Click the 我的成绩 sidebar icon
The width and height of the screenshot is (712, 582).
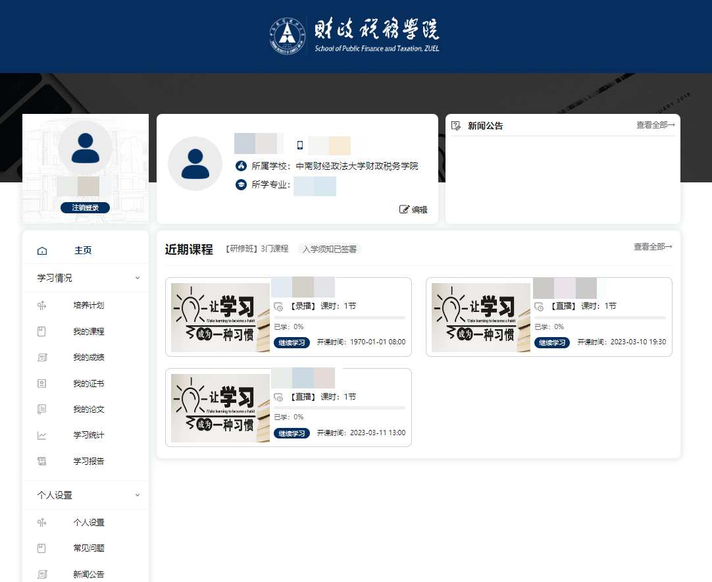(42, 357)
